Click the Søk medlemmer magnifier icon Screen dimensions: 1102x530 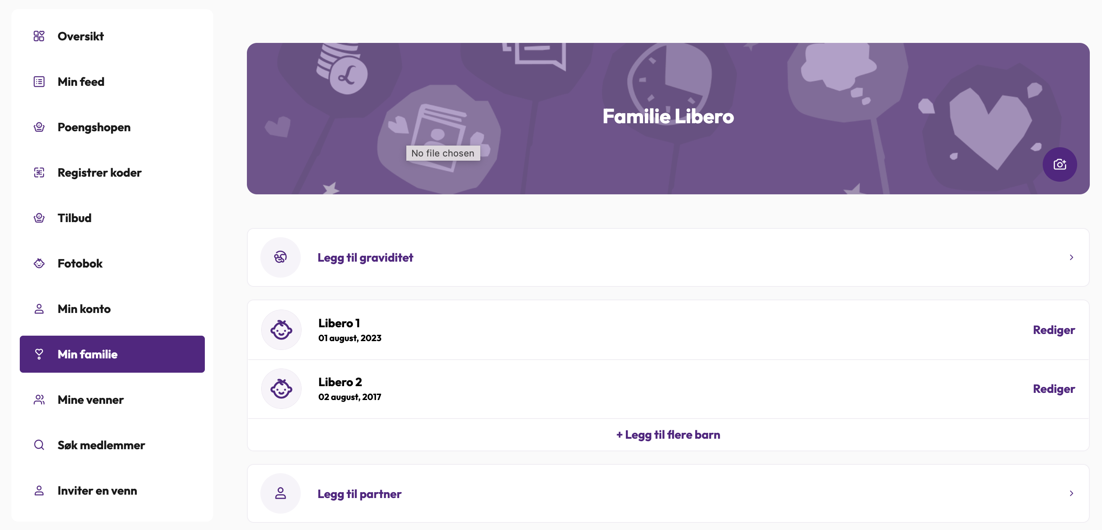coord(39,445)
